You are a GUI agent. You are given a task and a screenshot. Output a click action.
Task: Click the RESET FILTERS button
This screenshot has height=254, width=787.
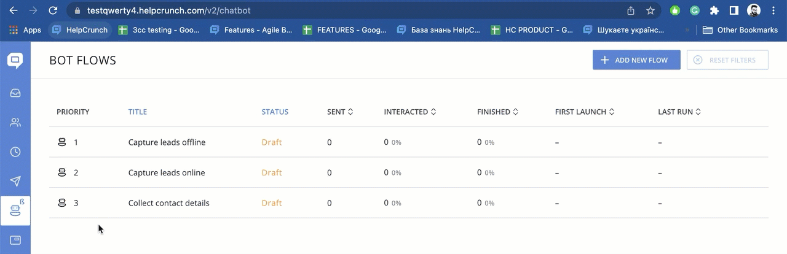[x=727, y=60]
